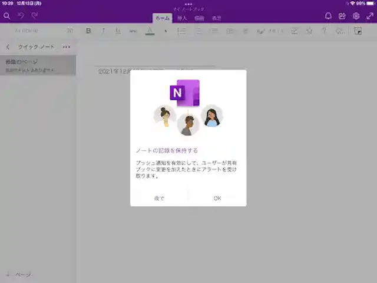This screenshot has width=377, height=283.
Task: Open the three-dot menu beside クイック ノート
Action: coord(67,47)
